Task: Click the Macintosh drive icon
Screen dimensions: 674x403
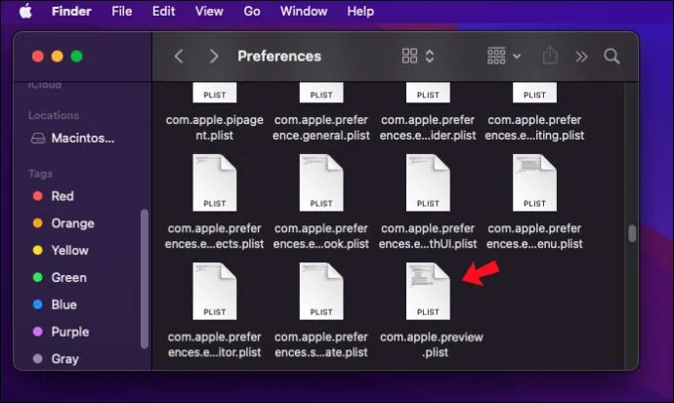Action: (x=38, y=139)
